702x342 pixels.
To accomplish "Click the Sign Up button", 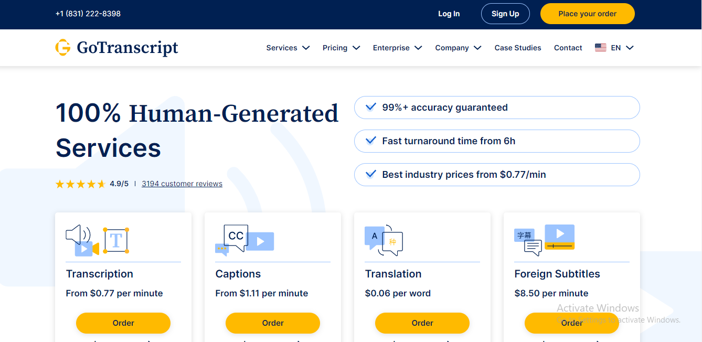I will tap(505, 14).
